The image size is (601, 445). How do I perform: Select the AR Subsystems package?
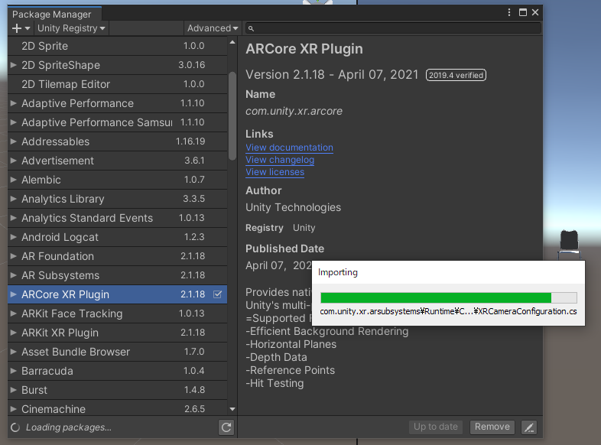[x=117, y=275]
